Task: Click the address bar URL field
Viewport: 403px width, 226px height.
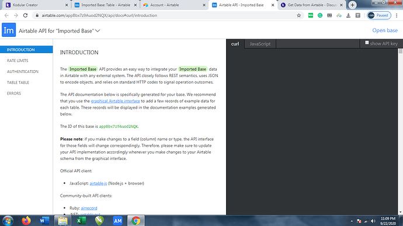Action: 165,15
